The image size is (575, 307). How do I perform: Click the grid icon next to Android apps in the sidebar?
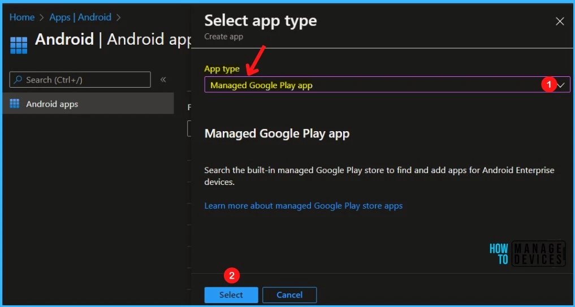click(x=15, y=104)
